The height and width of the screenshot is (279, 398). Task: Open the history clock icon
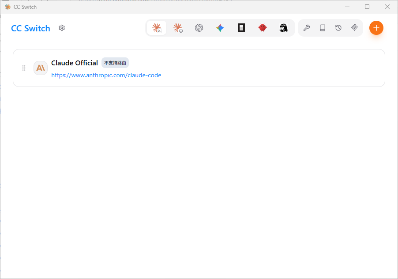point(338,28)
